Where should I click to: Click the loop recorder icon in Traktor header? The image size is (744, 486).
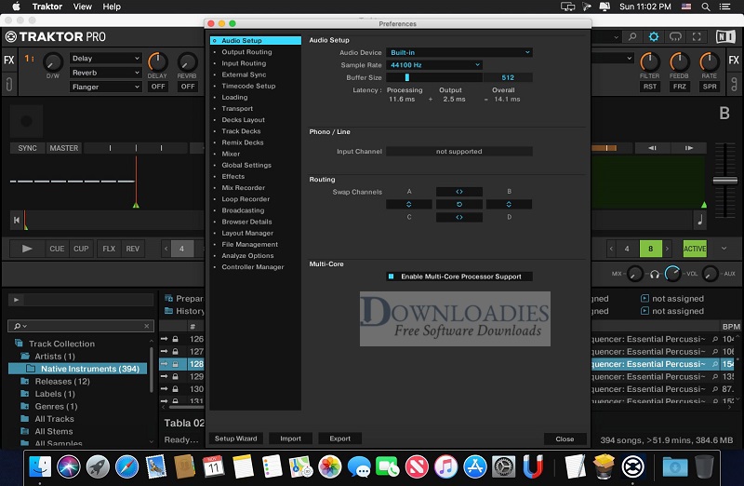pyautogui.click(x=675, y=36)
